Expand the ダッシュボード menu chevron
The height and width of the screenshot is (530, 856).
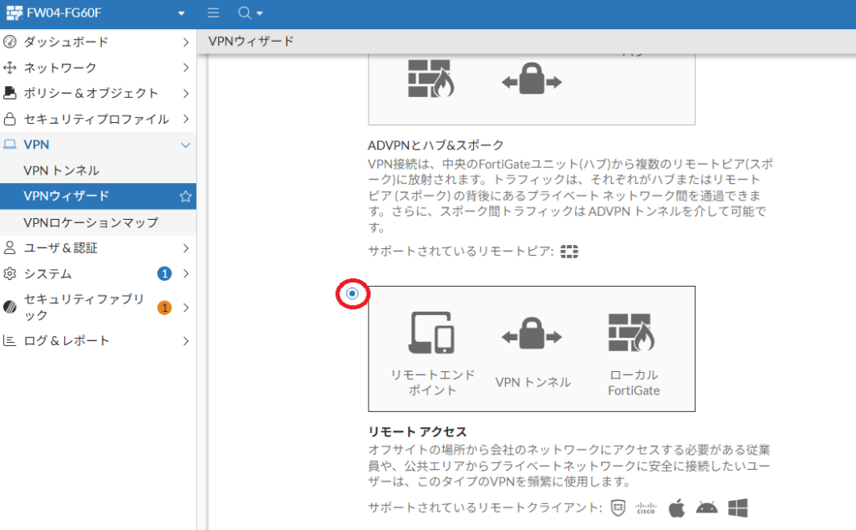[186, 42]
